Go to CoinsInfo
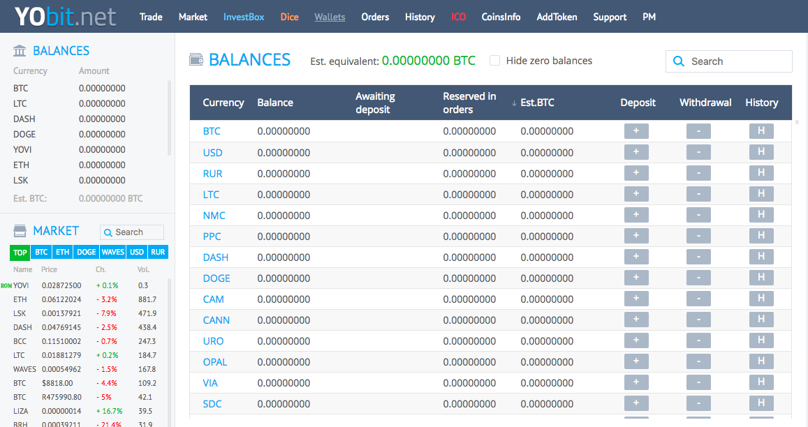 (501, 17)
